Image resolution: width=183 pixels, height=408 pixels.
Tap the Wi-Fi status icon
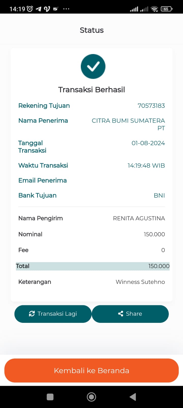tap(154, 9)
